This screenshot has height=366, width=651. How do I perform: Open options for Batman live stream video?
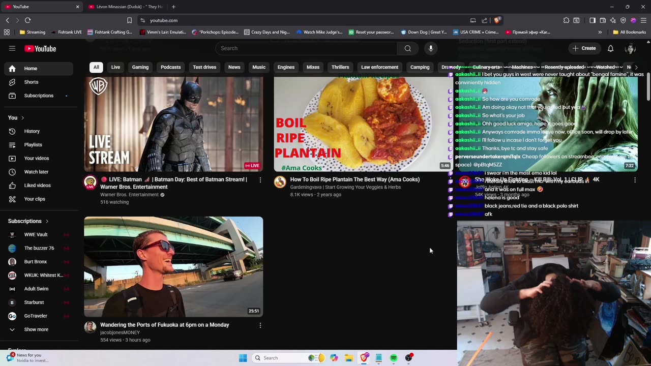click(260, 180)
